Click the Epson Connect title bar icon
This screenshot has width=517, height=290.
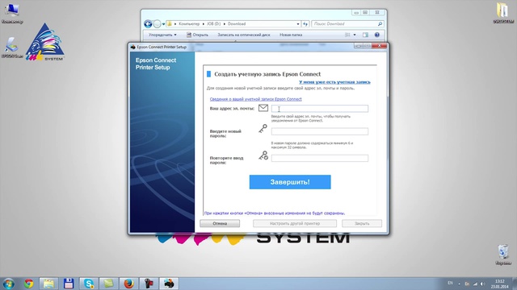132,47
